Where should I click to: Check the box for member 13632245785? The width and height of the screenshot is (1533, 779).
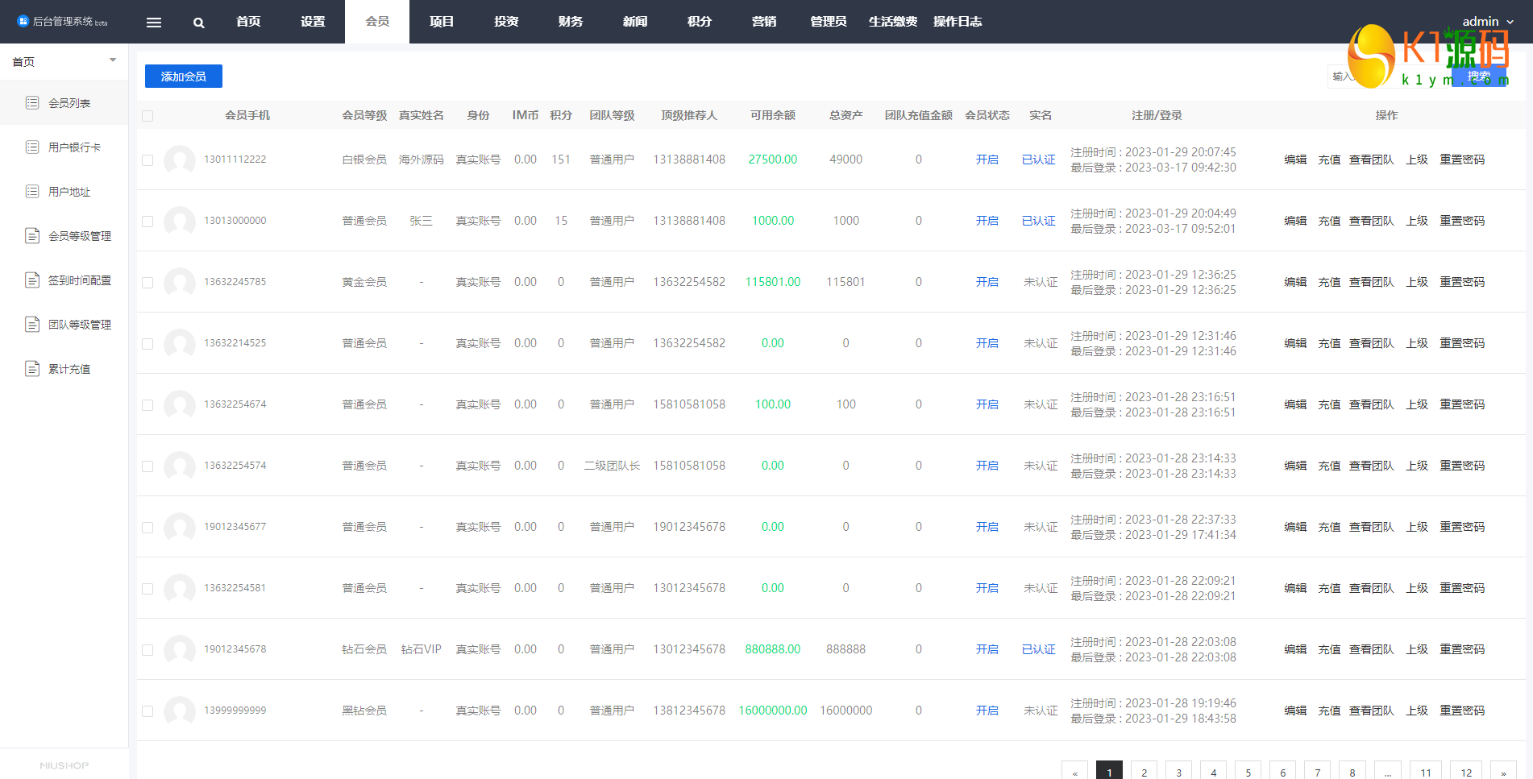(147, 283)
